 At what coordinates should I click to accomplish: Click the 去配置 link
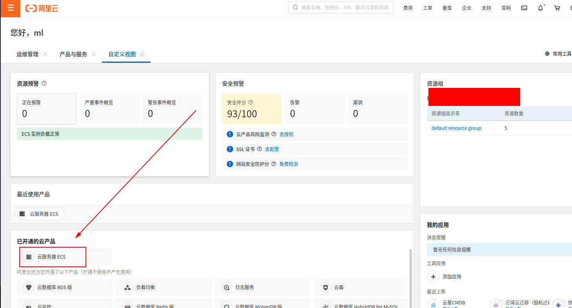click(272, 149)
